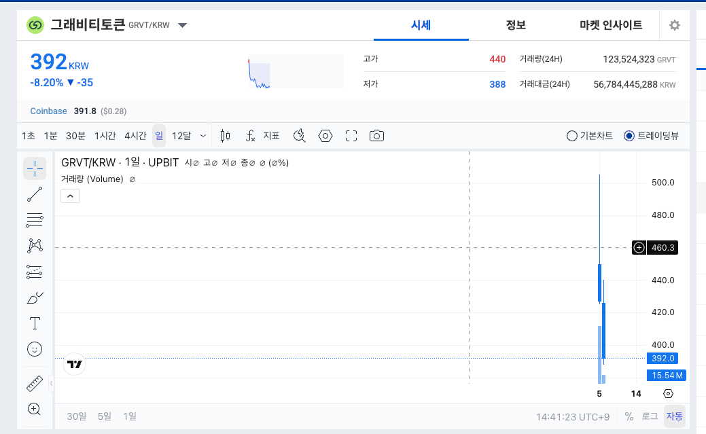Click the 56,784,445,288 KRW value
The height and width of the screenshot is (434, 706).
(635, 85)
